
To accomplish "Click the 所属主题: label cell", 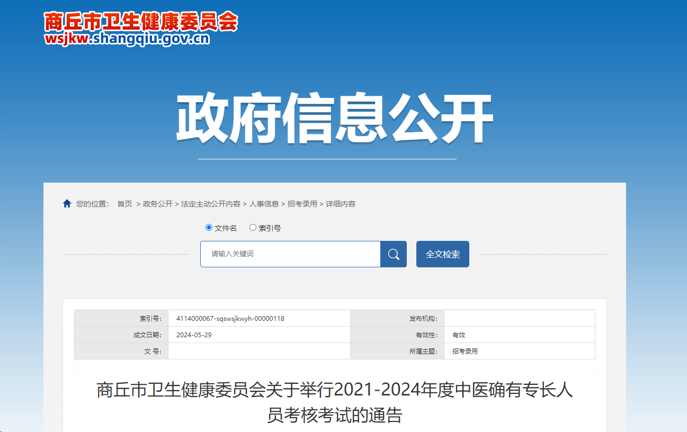I will (397, 352).
